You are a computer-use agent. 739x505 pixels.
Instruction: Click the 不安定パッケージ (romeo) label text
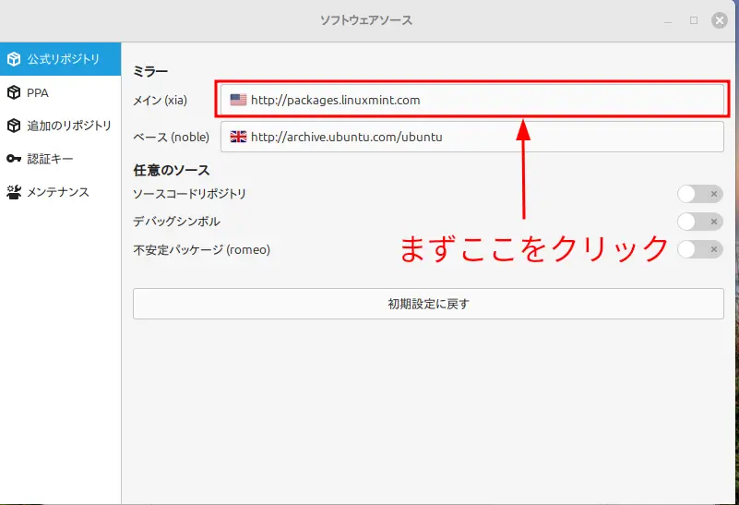(x=202, y=249)
